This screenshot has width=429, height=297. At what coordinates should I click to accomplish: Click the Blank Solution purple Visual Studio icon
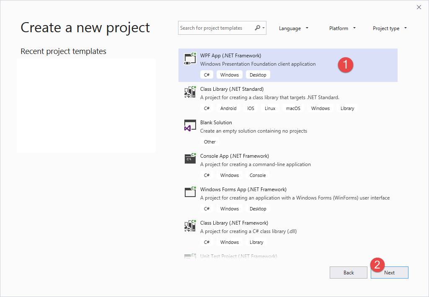tap(190, 125)
